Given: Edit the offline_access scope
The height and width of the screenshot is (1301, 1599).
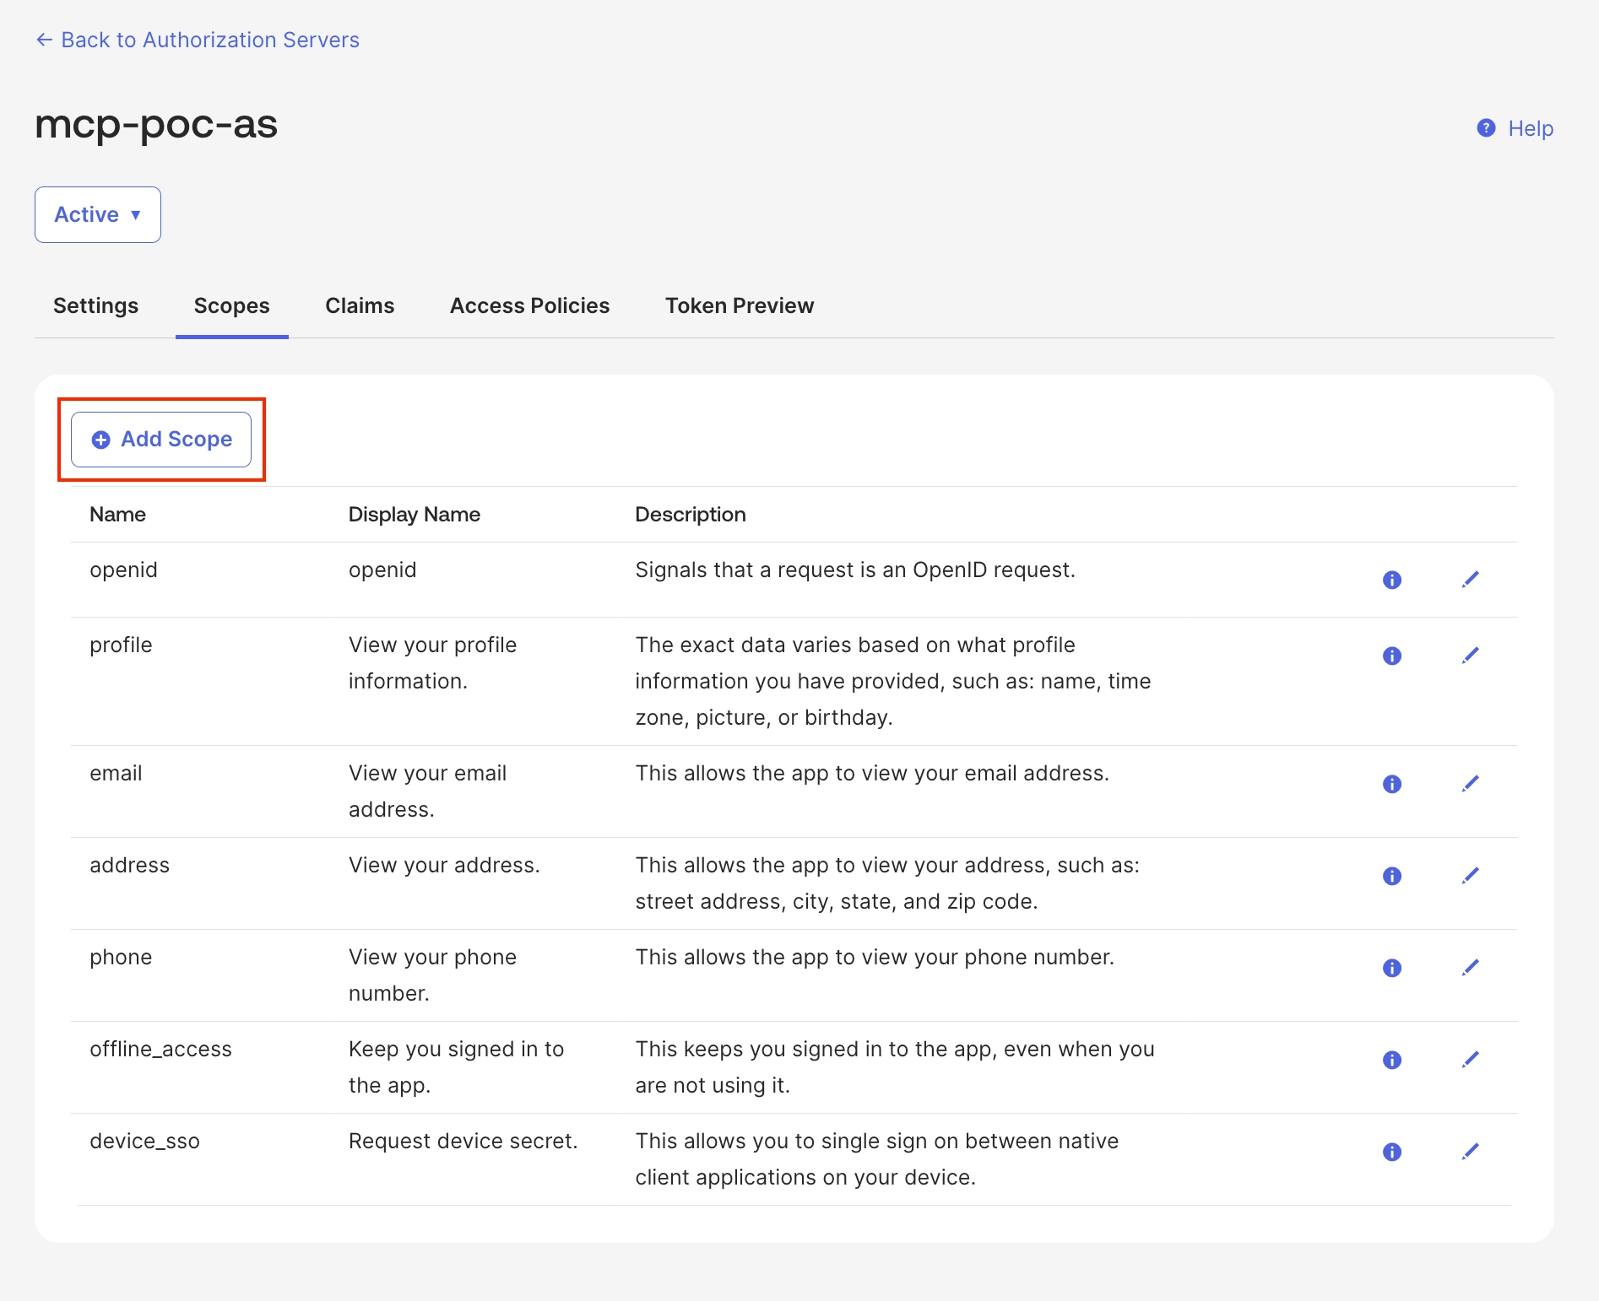Looking at the screenshot, I should [x=1471, y=1059].
